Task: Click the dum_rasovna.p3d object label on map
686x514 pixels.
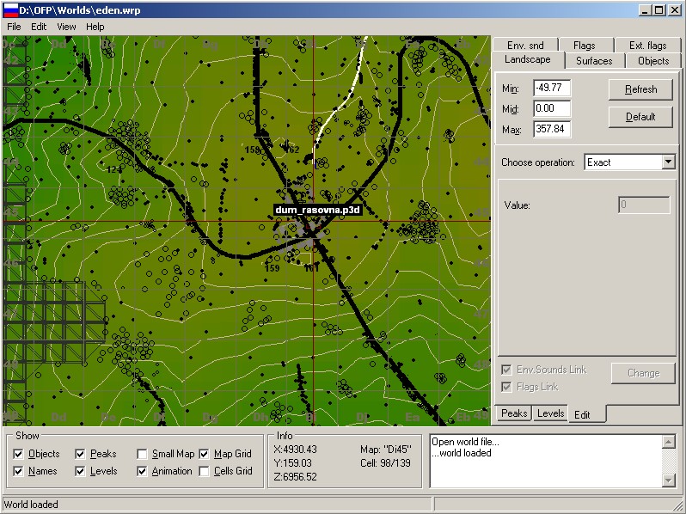Action: (315, 210)
